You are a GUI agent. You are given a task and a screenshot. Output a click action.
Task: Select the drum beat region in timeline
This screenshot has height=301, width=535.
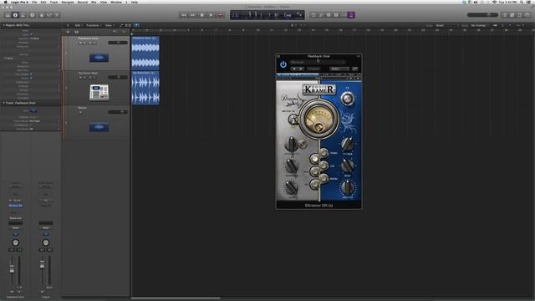pos(145,88)
